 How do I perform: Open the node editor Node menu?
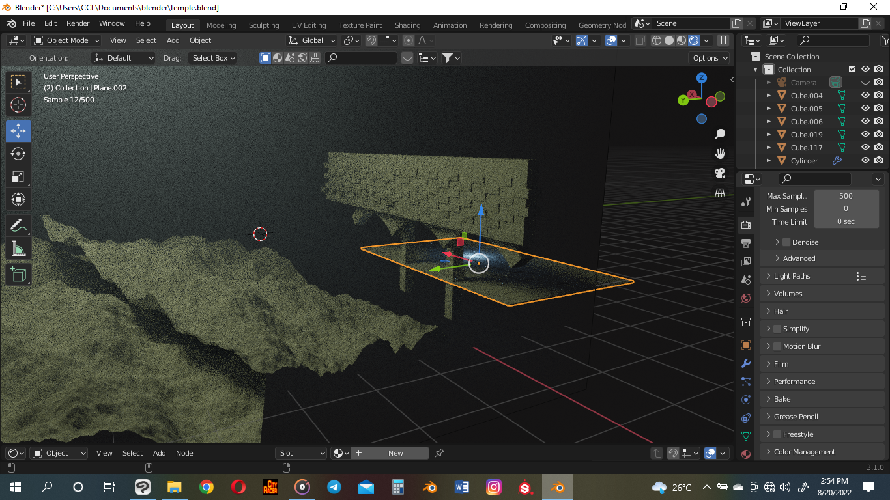[x=184, y=453]
